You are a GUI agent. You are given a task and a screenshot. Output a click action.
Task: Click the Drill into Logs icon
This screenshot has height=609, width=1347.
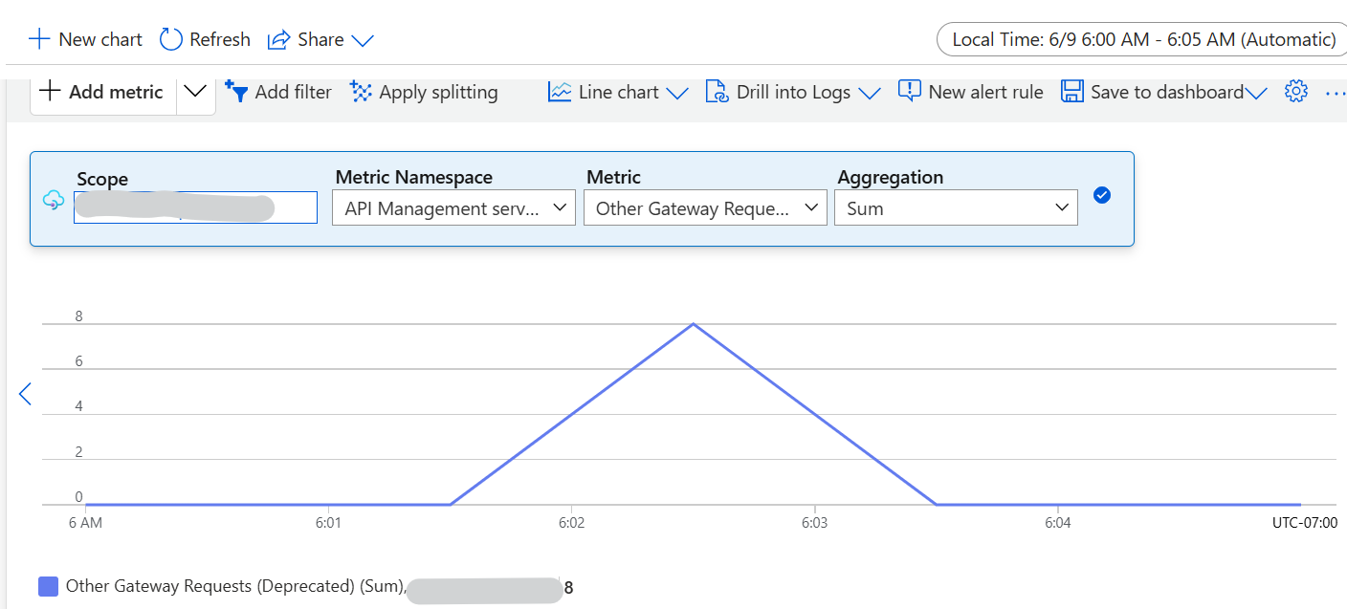[716, 91]
